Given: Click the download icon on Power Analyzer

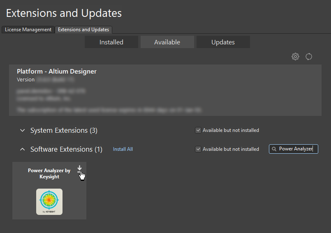Looking at the screenshot, I should 79,169.
